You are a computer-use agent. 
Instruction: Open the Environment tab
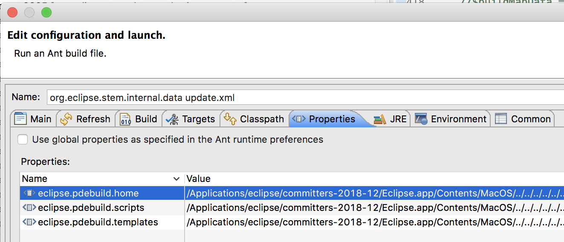pos(458,119)
